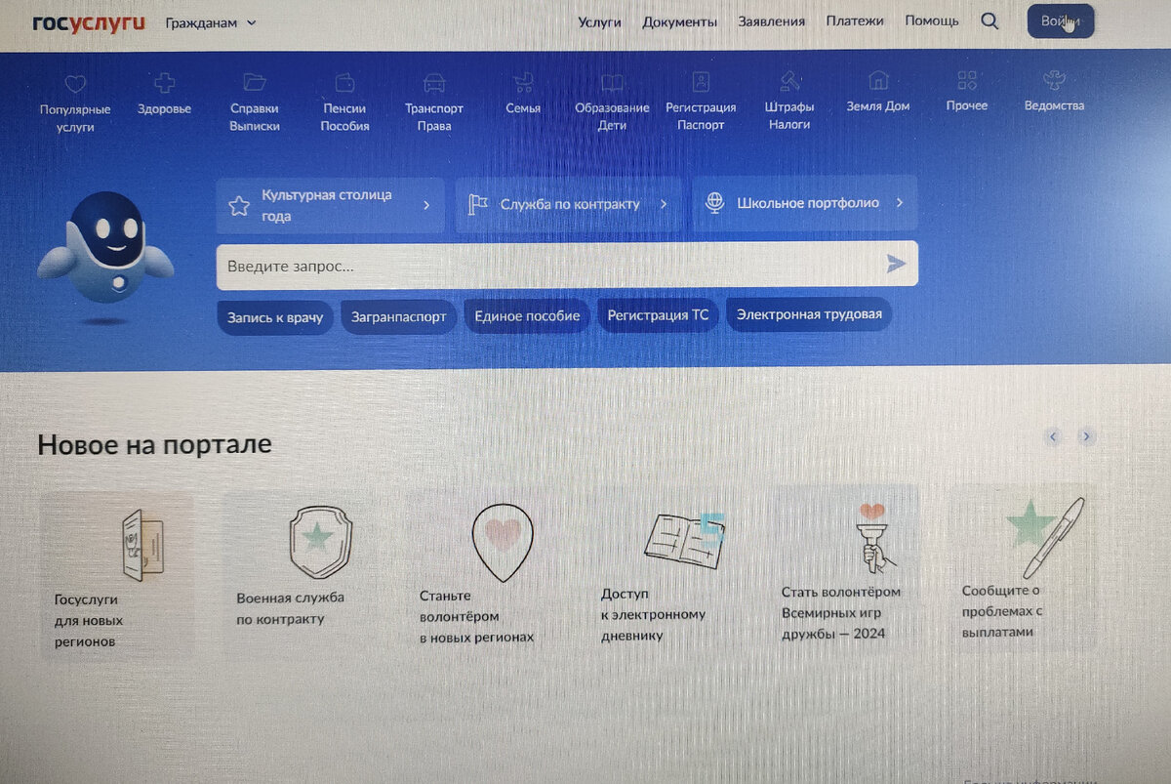
Task: Open the Услуги menu item
Action: tap(599, 21)
